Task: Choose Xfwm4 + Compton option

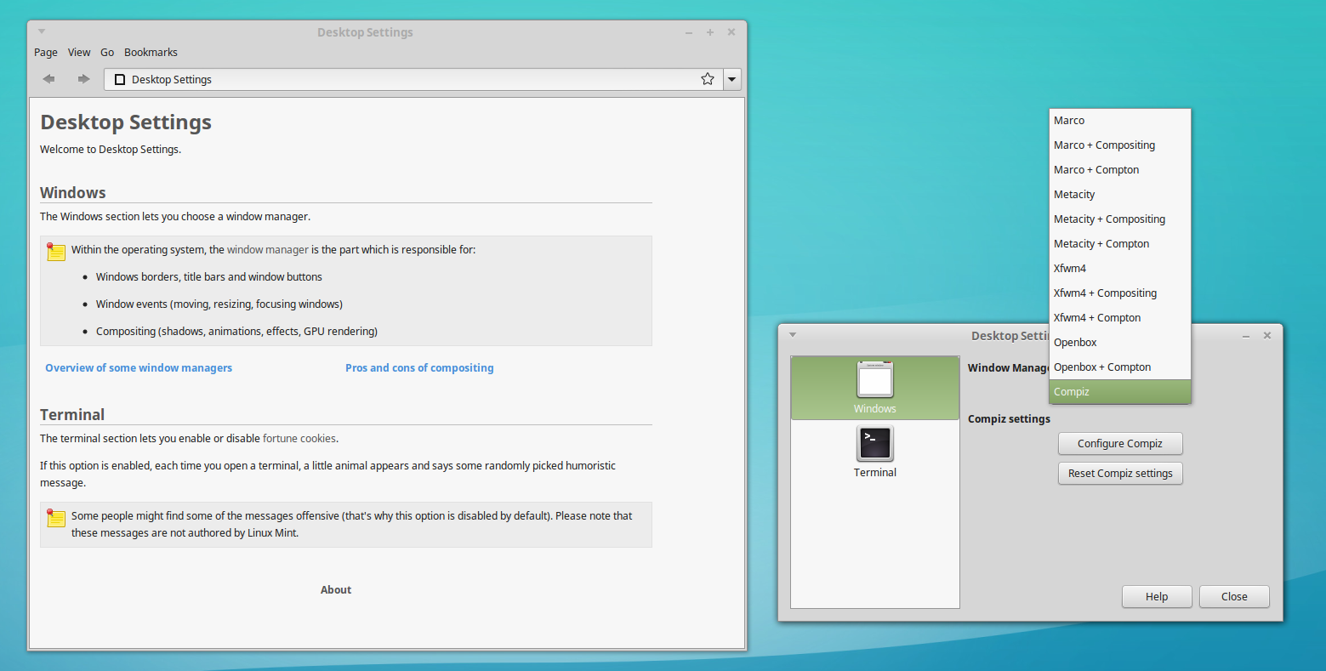Action: click(x=1120, y=318)
